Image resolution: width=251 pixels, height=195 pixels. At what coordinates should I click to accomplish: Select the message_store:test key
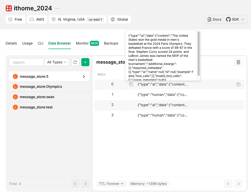[x=49, y=107]
